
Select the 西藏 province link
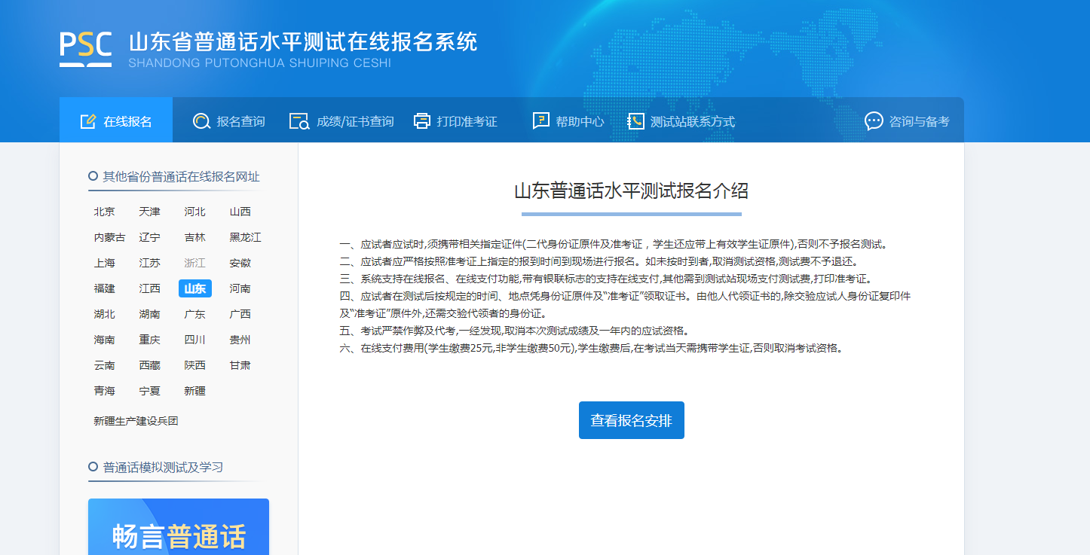pos(150,365)
